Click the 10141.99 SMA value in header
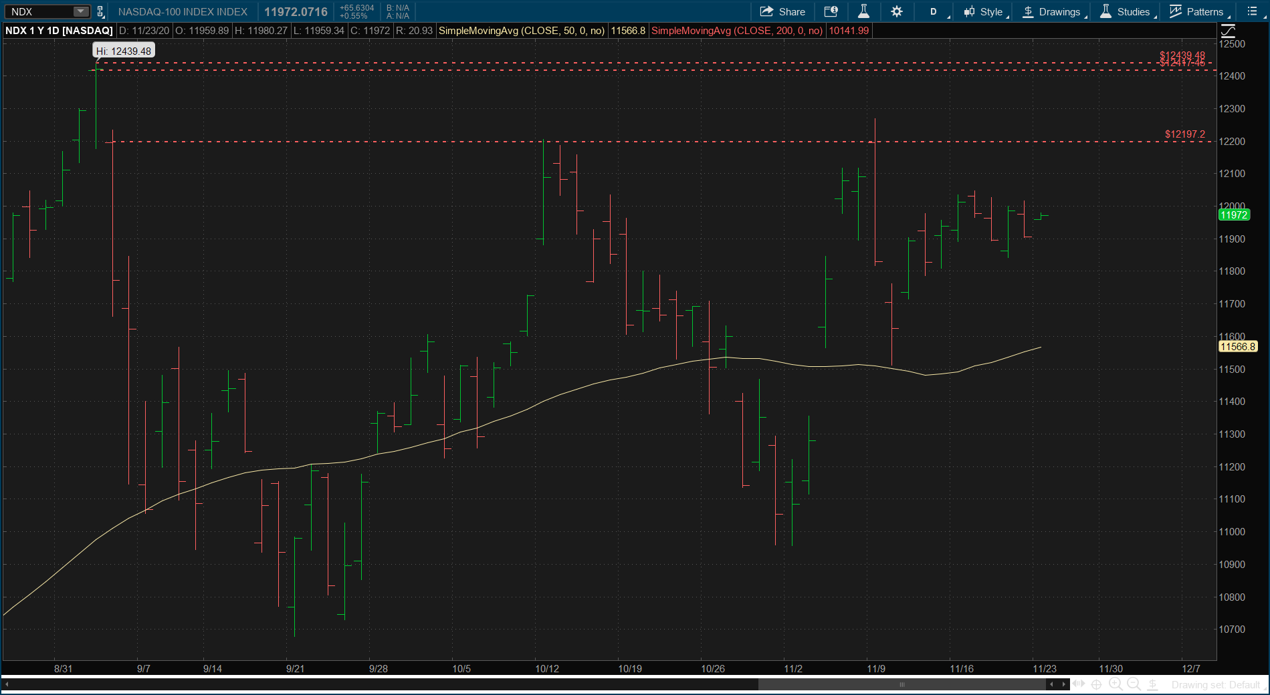Screen dimensions: 1270x695 849,31
